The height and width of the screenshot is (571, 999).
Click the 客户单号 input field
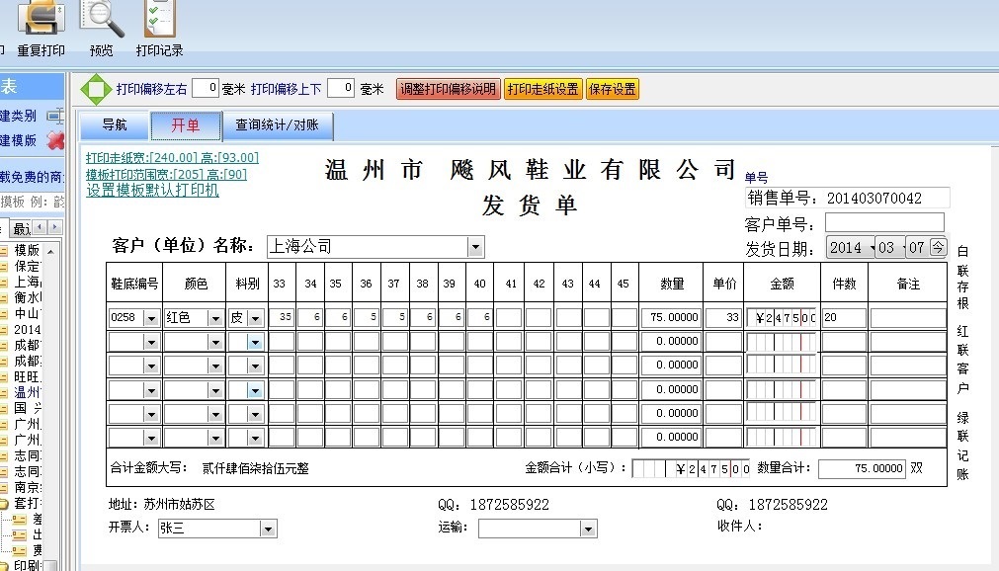[x=884, y=222]
